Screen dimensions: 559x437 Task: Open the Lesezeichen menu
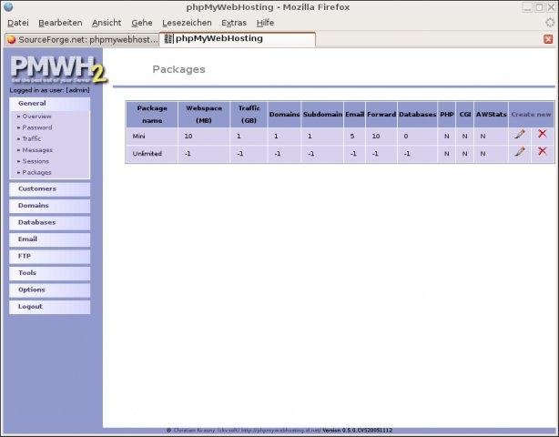click(x=187, y=23)
